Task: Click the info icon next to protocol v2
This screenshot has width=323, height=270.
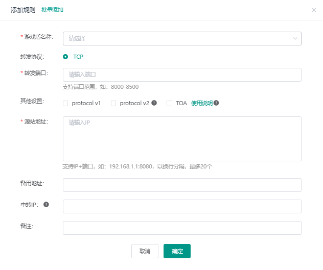Action: (154, 103)
